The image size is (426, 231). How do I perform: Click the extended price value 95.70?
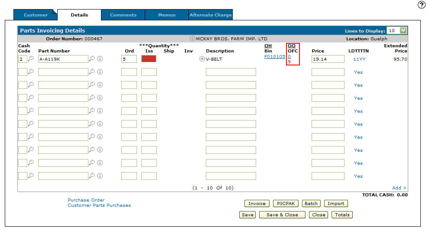(400, 59)
